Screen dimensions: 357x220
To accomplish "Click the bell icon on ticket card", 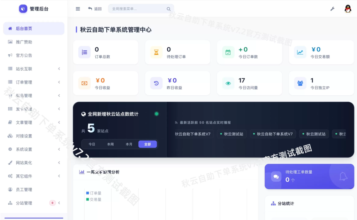I will [x=343, y=176].
